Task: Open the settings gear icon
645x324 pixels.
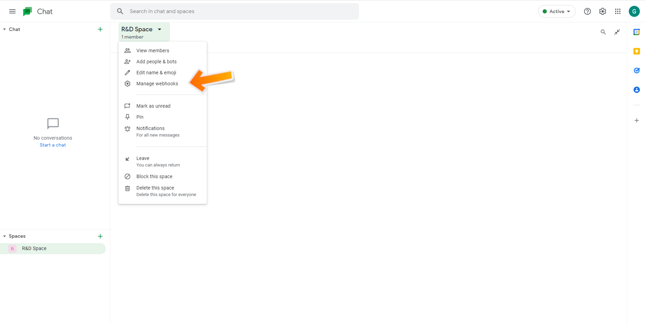Action: 602,11
